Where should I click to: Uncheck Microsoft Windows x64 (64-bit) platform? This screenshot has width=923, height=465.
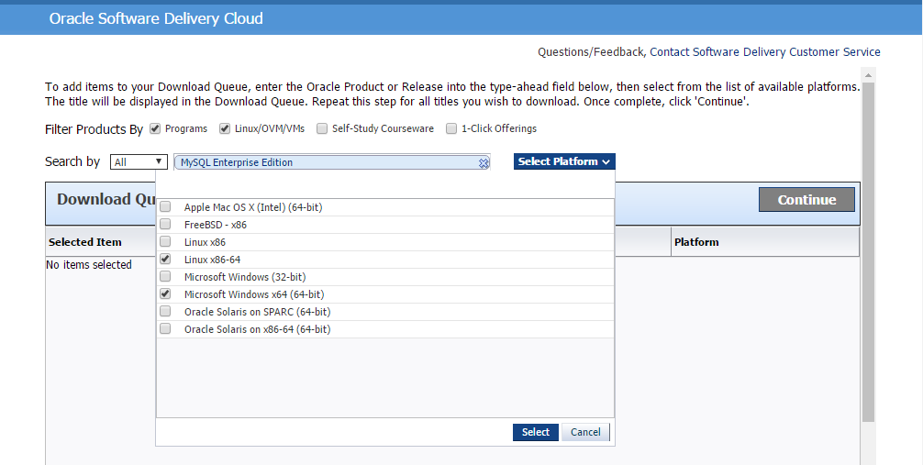[x=165, y=294]
